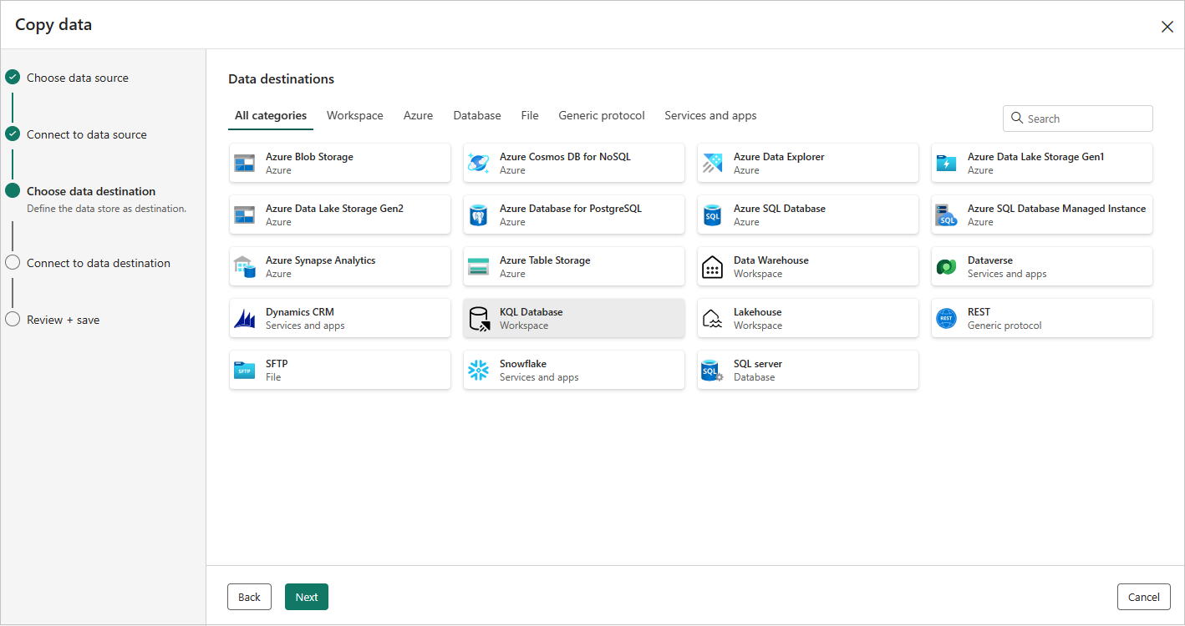Viewport: 1185px width, 626px height.
Task: Click the Data destinations heading
Action: click(281, 79)
